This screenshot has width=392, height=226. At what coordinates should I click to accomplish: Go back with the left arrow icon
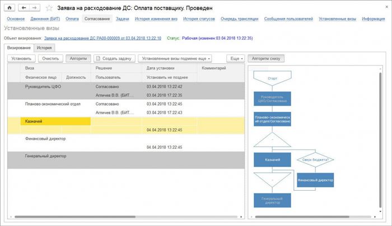24,8
